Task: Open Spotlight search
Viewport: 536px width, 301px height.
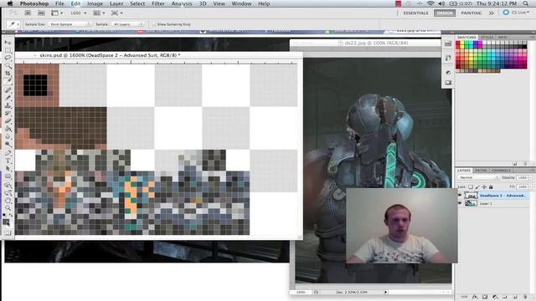Action: (525, 3)
